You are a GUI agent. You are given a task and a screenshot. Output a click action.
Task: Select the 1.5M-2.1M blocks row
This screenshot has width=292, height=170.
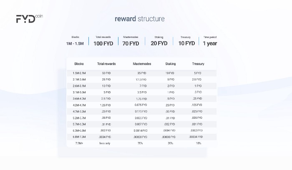pos(141,73)
